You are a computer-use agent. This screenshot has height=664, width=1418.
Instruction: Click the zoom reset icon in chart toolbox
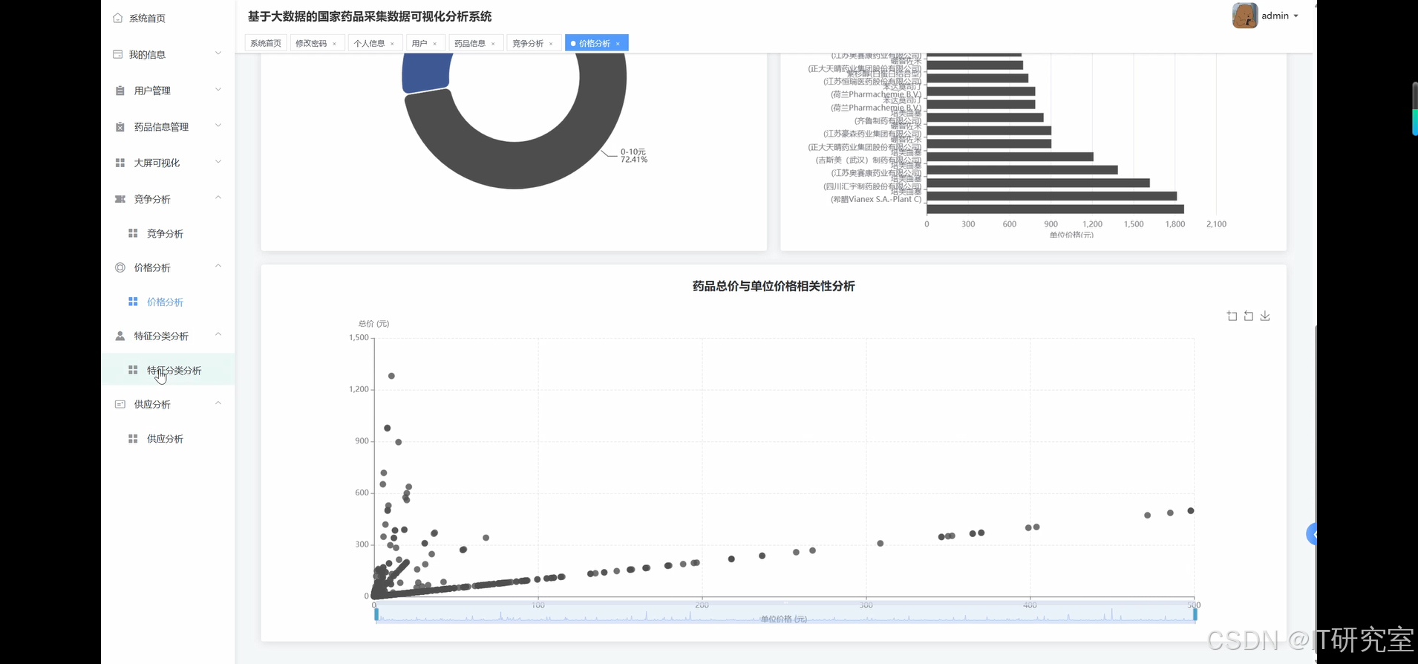1249,316
